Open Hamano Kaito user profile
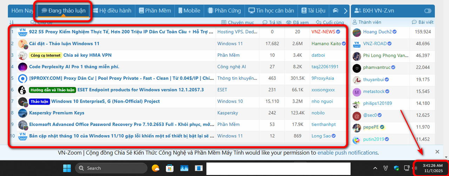The height and width of the screenshot is (176, 449). pyautogui.click(x=326, y=44)
